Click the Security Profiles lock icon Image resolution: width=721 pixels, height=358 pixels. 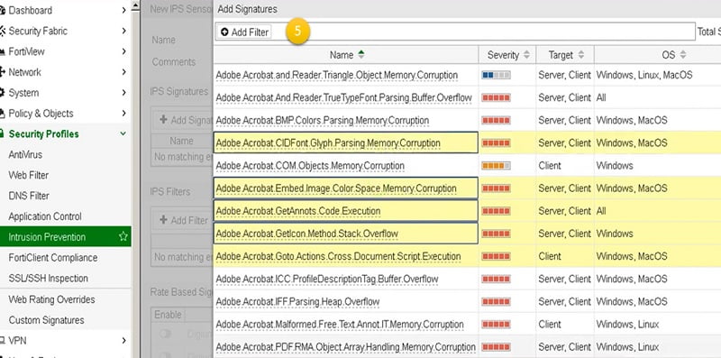3,133
